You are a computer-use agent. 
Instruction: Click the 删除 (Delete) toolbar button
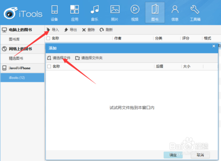click(88, 30)
